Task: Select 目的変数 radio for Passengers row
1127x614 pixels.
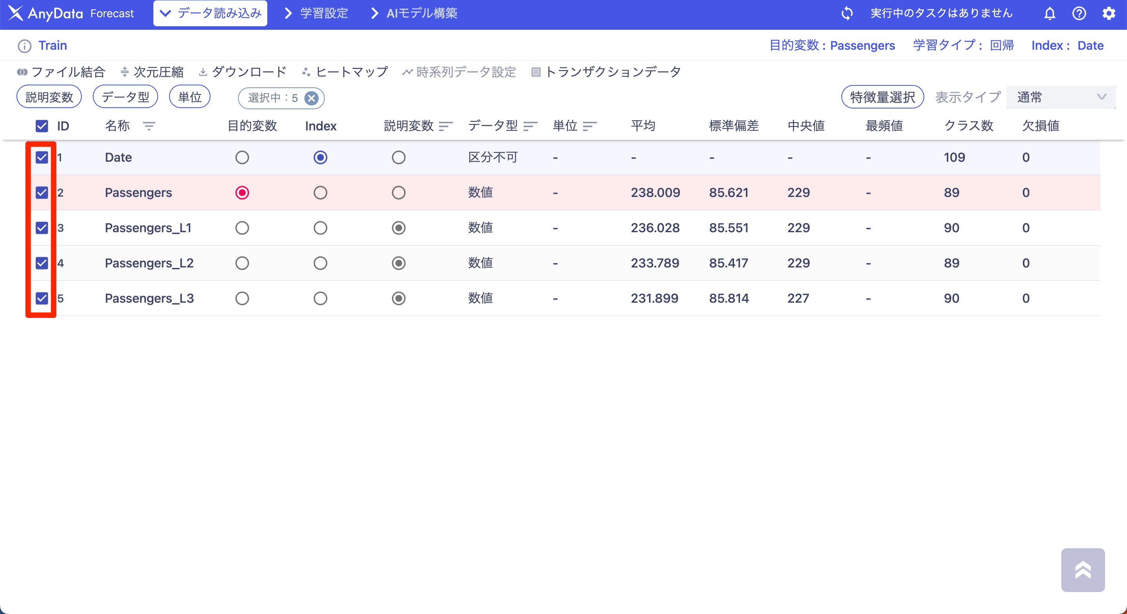Action: tap(242, 193)
